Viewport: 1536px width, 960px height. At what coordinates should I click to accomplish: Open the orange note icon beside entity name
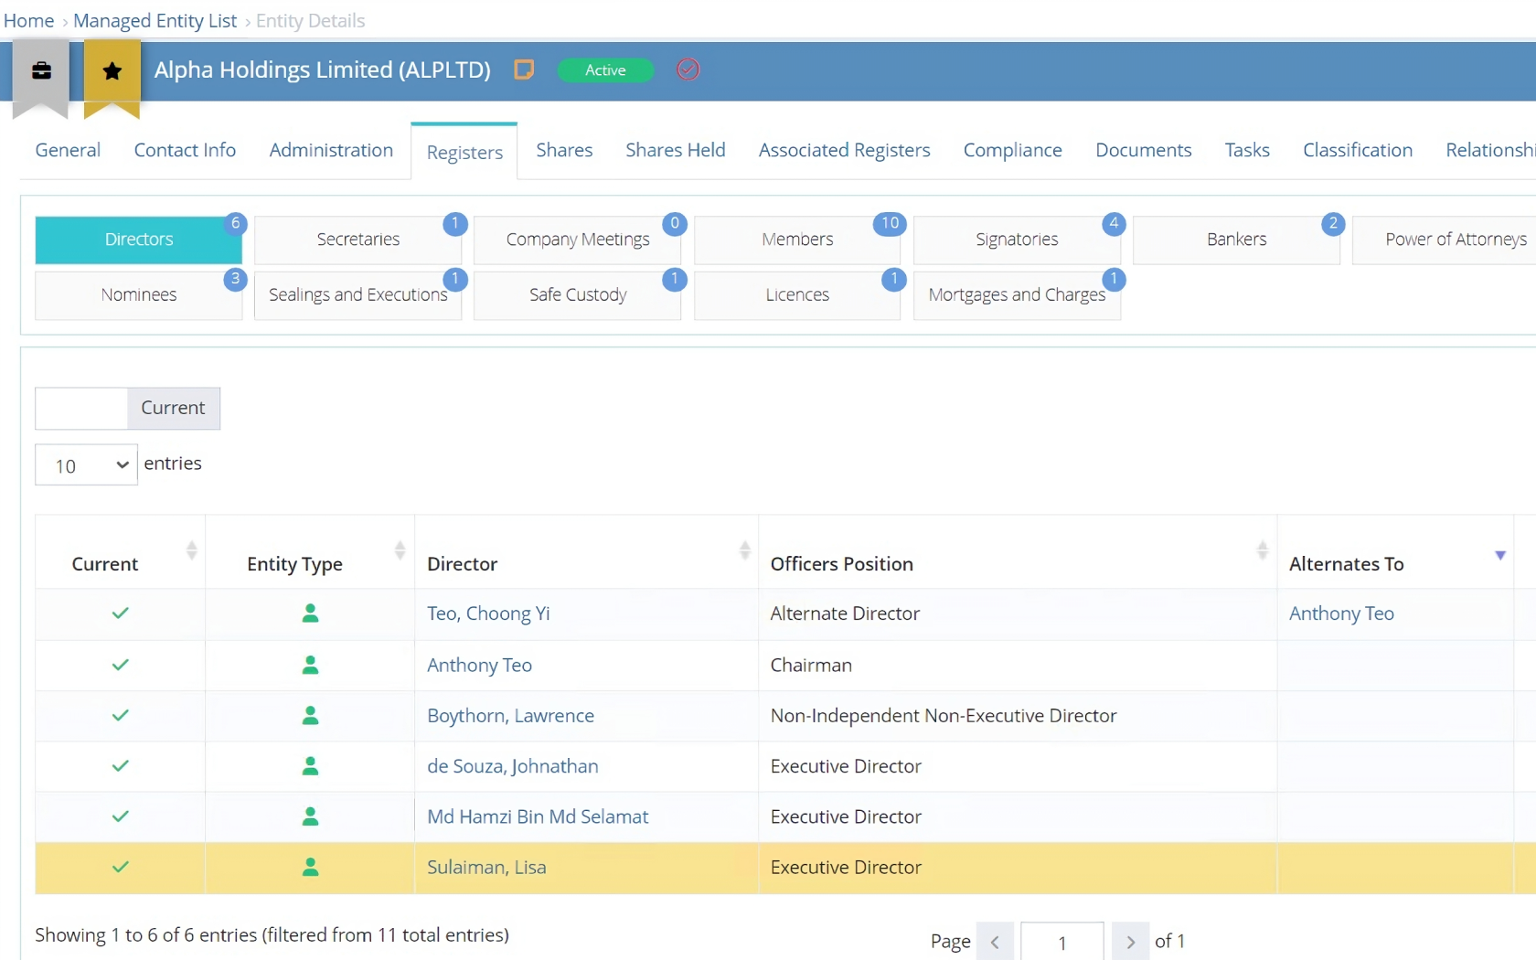[524, 69]
